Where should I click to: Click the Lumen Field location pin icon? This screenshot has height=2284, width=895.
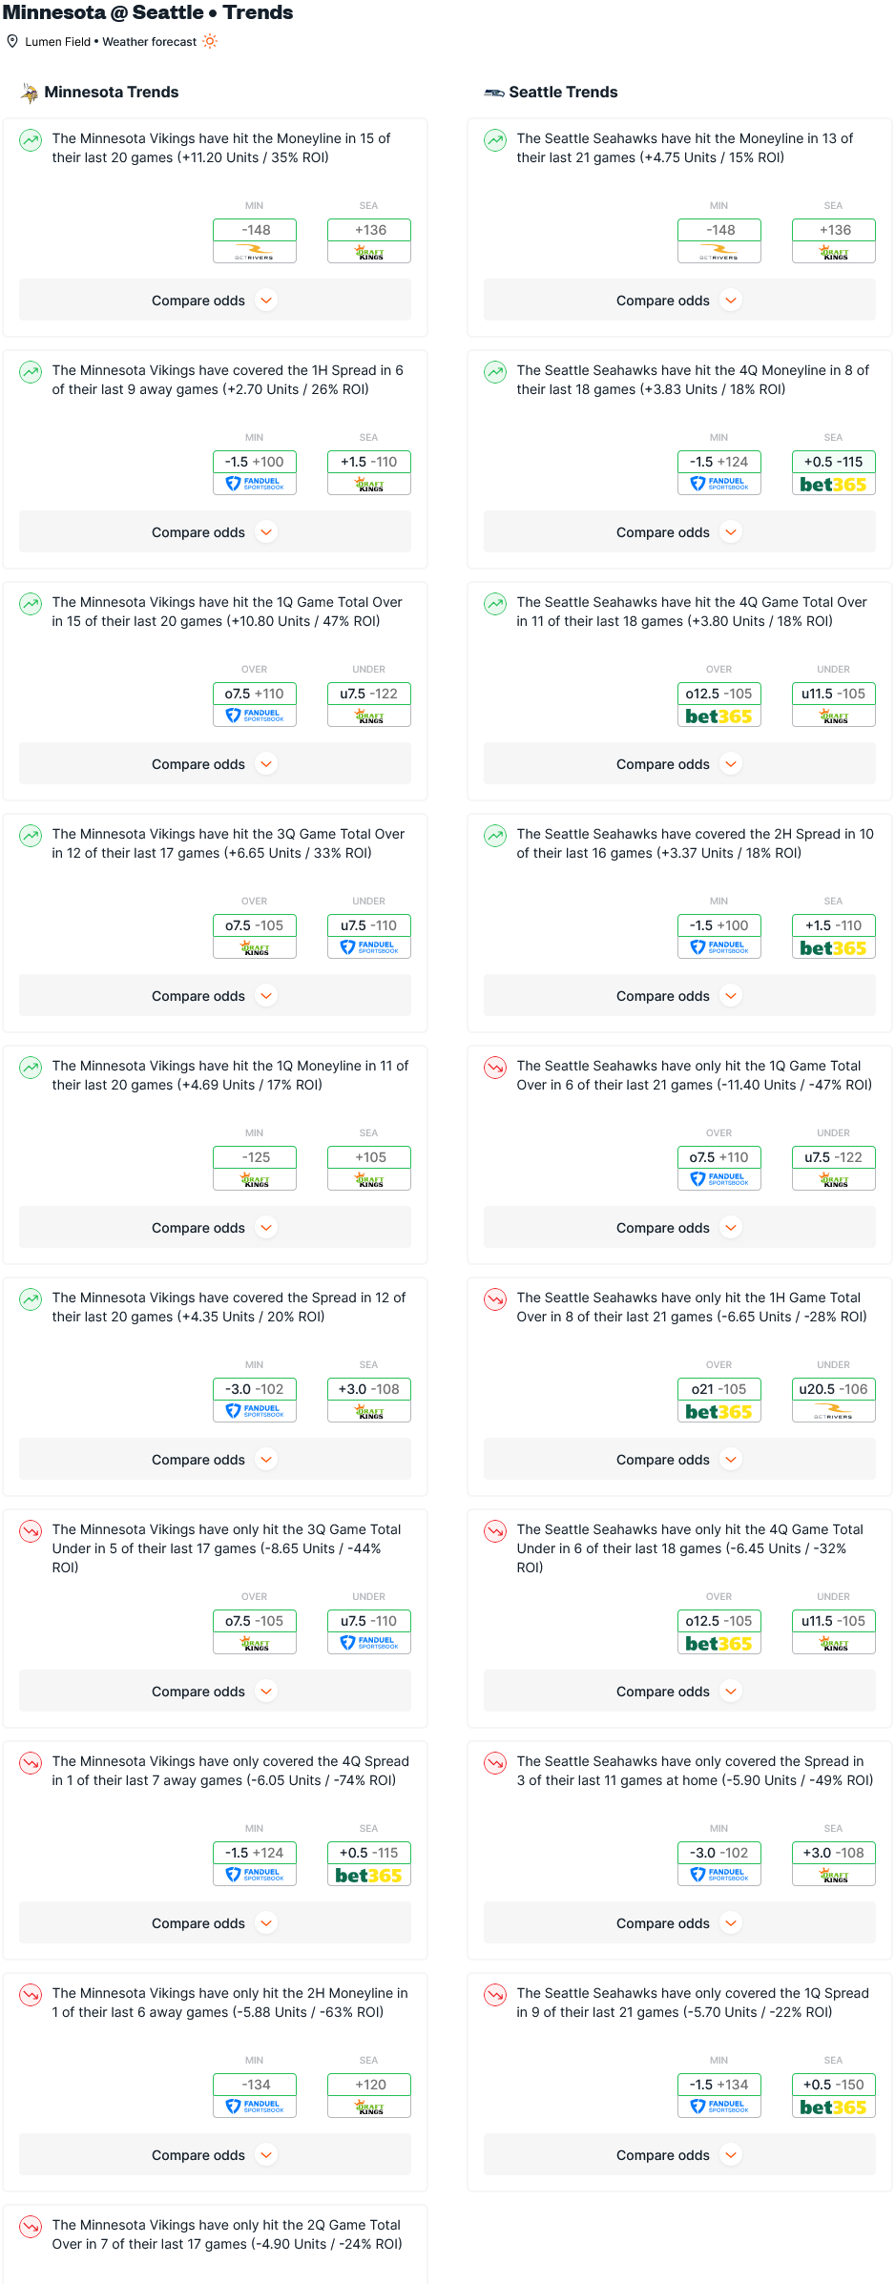(12, 41)
